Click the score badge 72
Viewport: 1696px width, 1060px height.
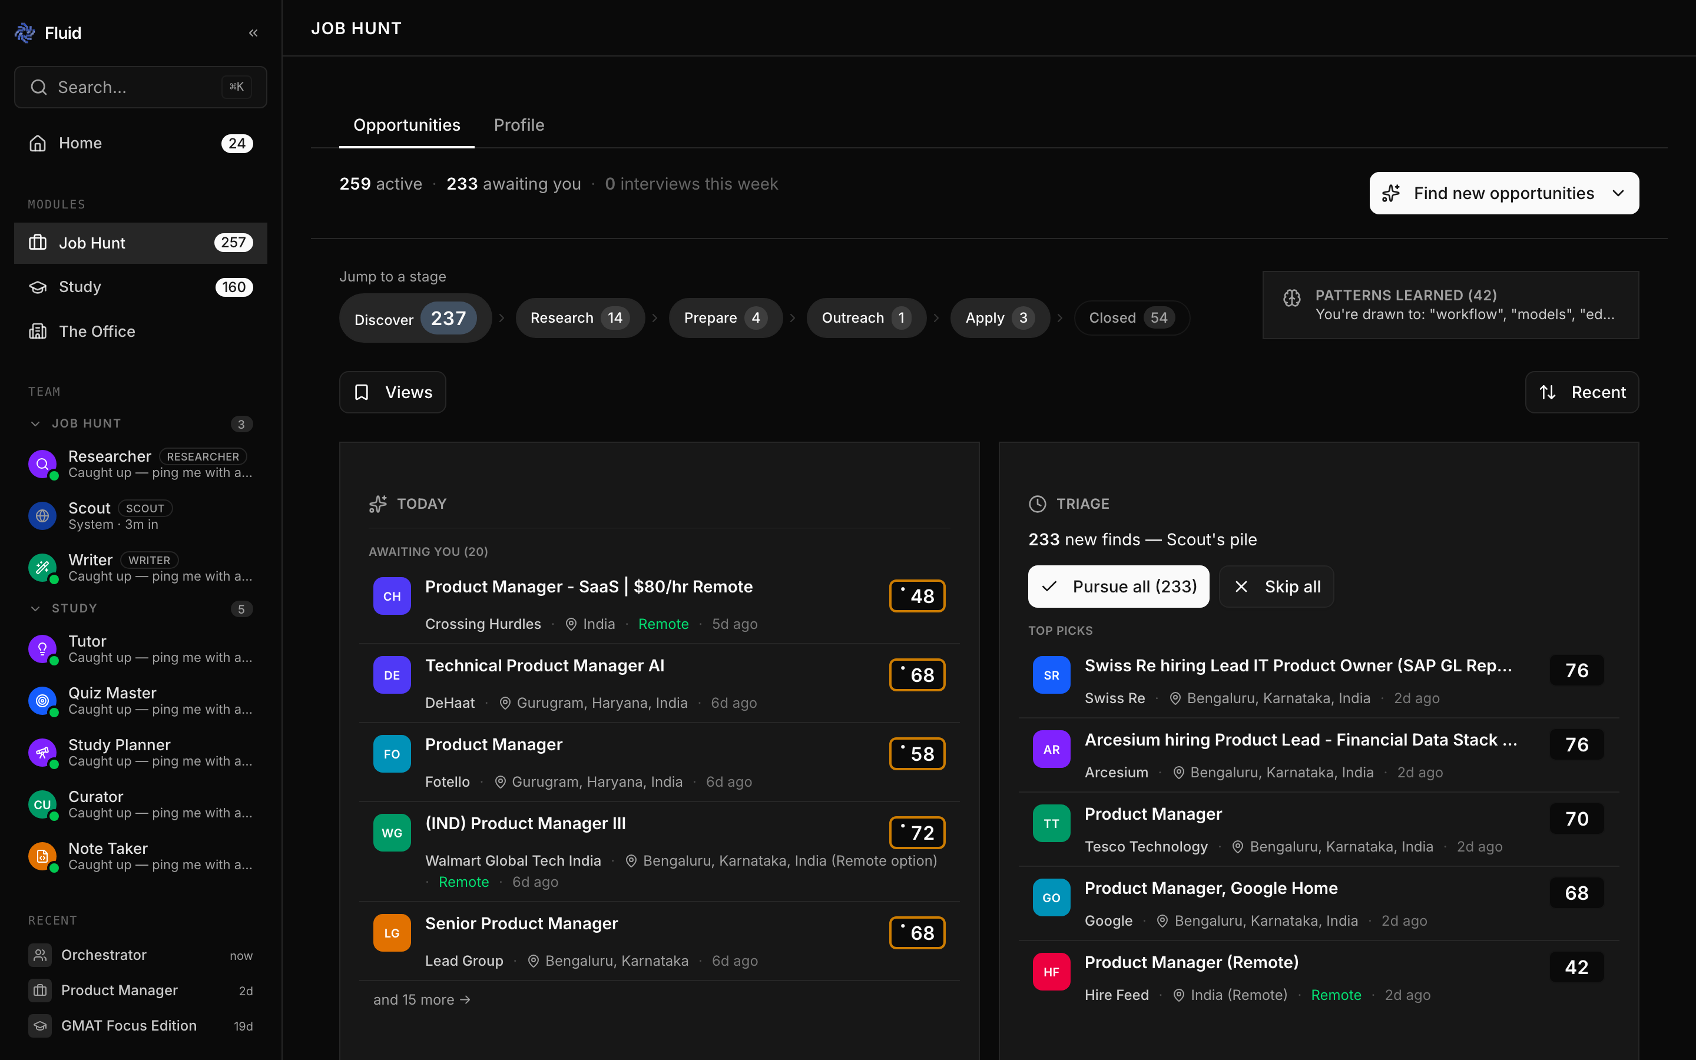(917, 833)
